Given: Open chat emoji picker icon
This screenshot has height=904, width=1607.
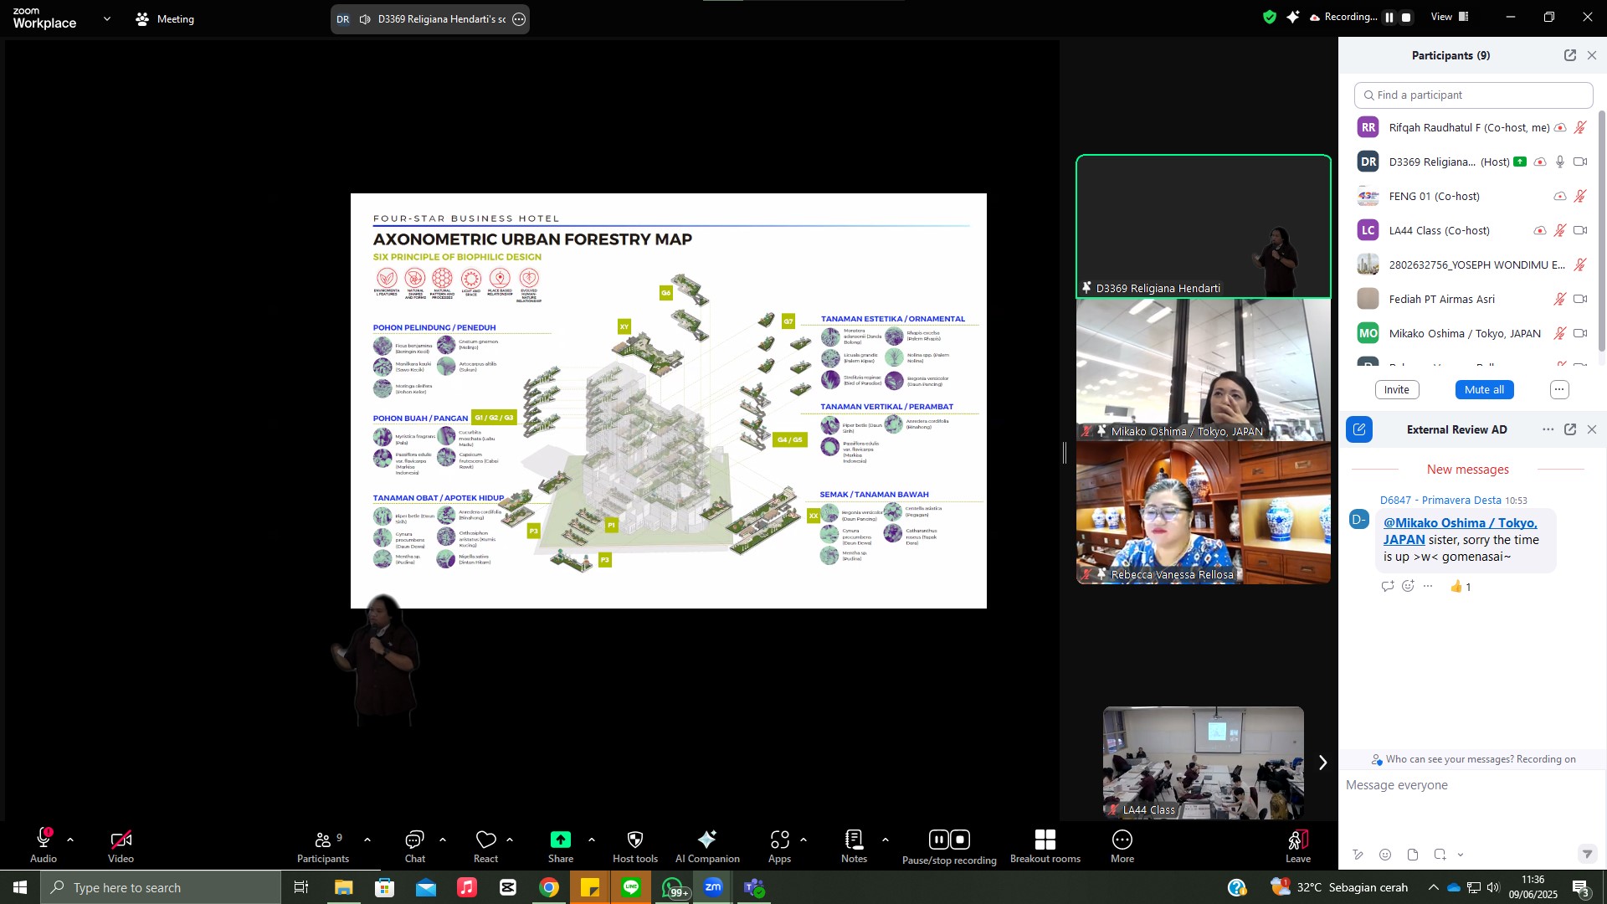Looking at the screenshot, I should click(1385, 855).
